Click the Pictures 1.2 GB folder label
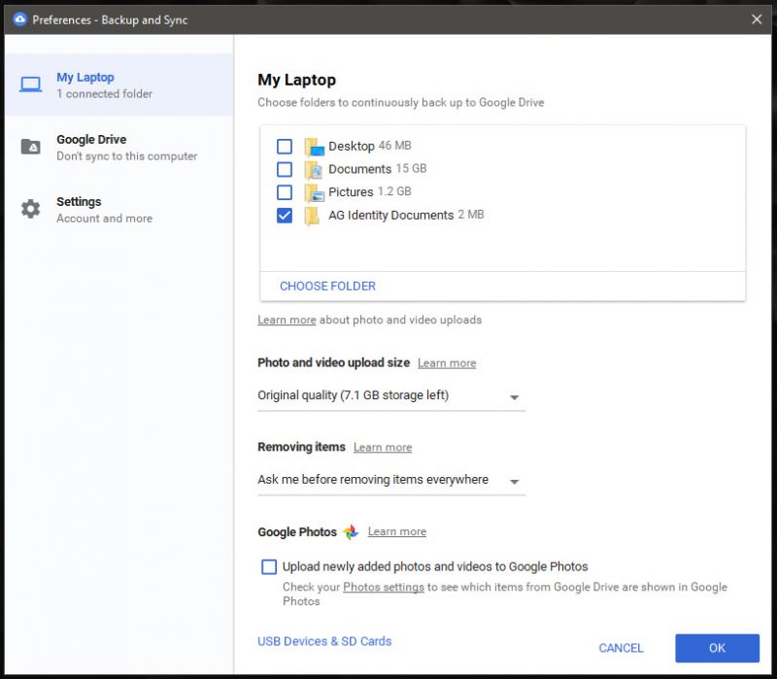 coord(370,191)
